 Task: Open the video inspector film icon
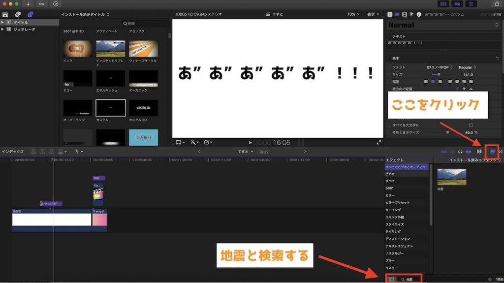click(405, 14)
